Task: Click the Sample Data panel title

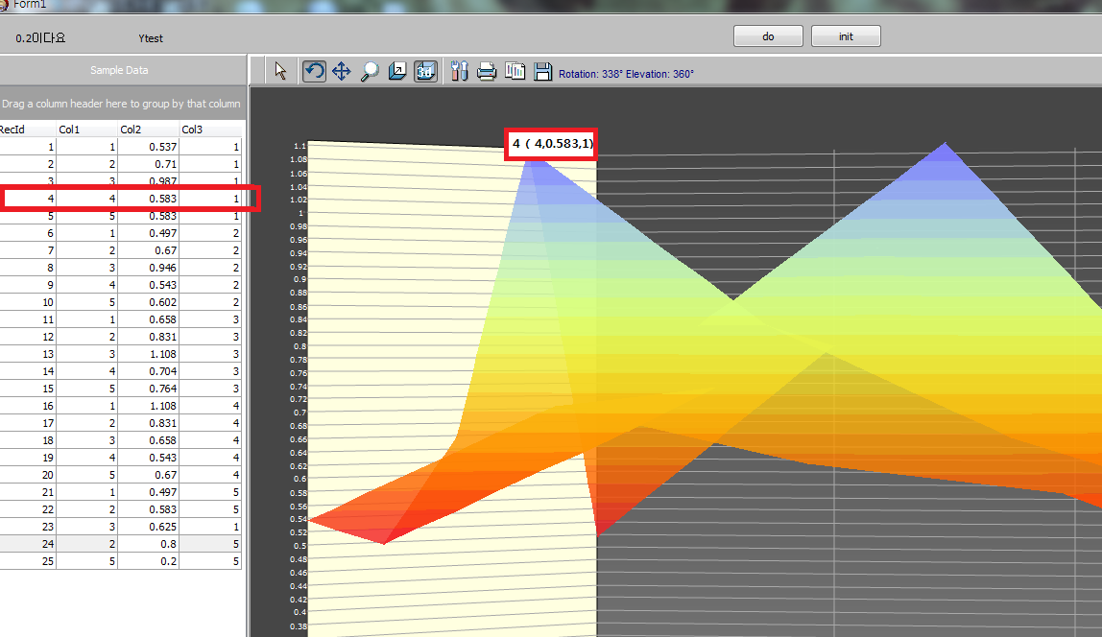Action: pos(119,70)
